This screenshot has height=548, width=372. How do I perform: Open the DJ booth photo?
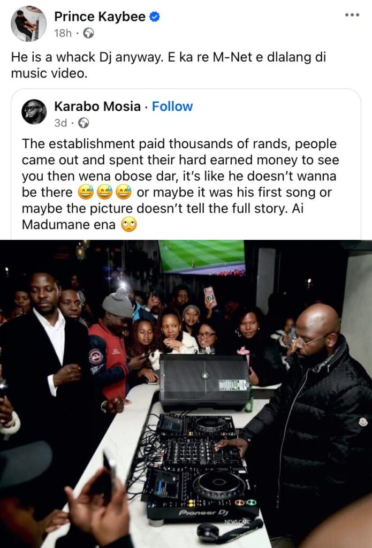point(186,394)
